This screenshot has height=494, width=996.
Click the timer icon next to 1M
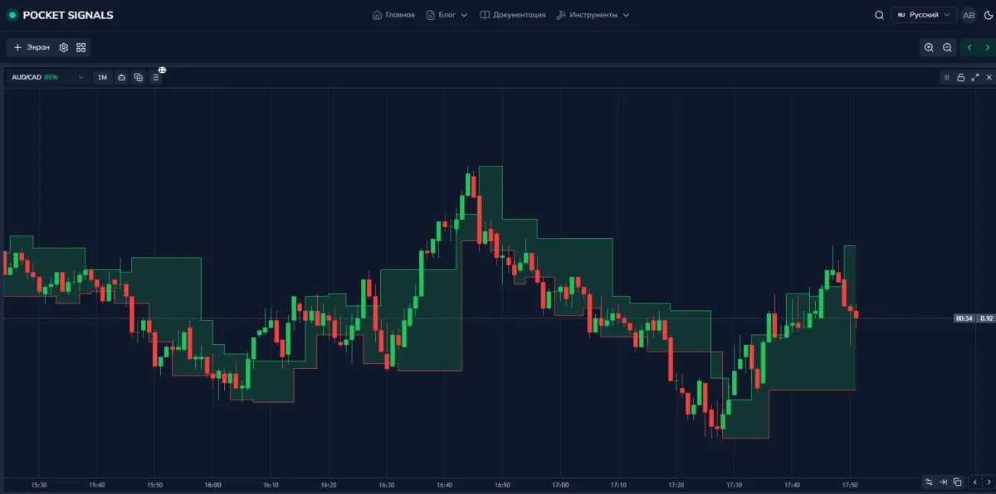(x=121, y=77)
